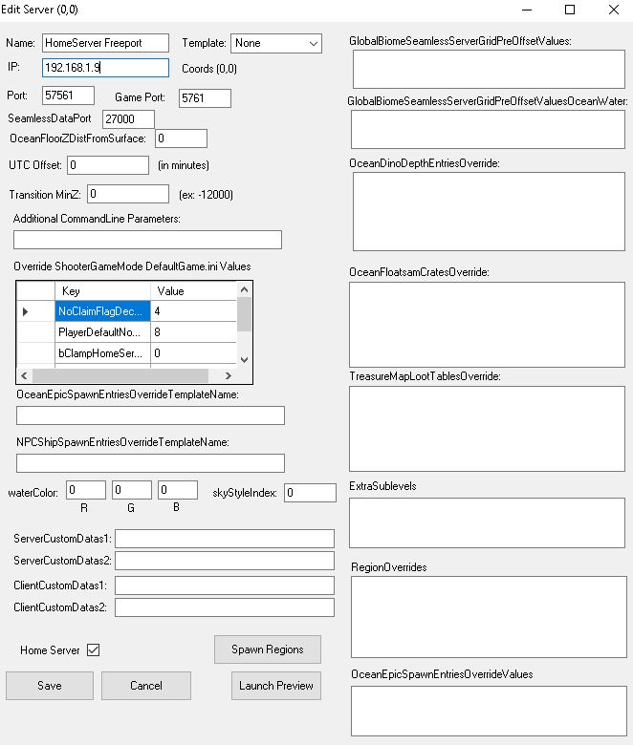
Task: Click the TreasureMapLootTablesOverride text box
Action: (x=487, y=429)
